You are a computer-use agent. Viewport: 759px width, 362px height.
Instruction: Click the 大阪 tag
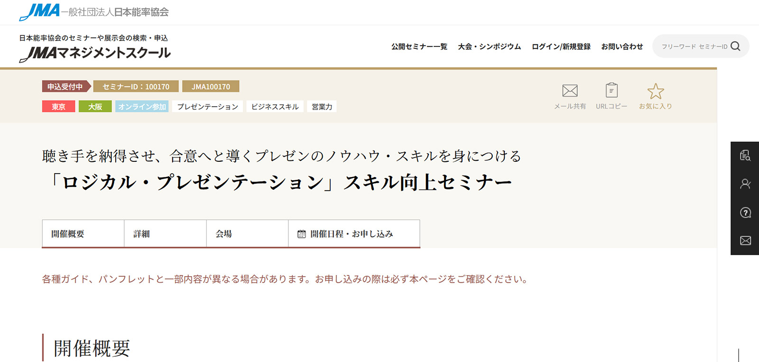point(95,106)
